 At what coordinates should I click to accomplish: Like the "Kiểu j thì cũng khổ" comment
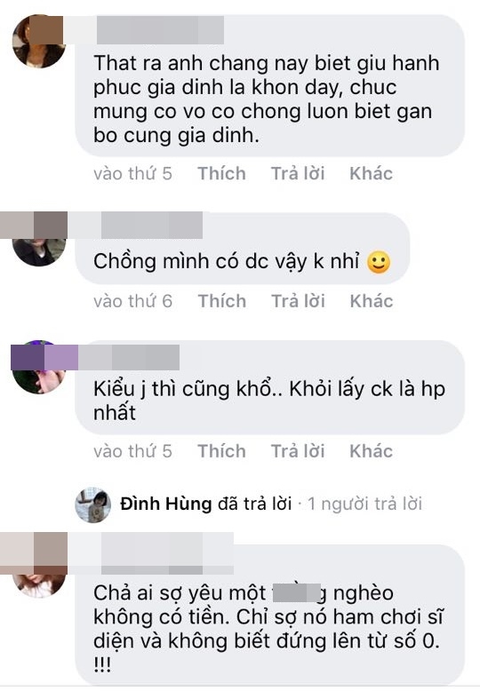click(221, 452)
